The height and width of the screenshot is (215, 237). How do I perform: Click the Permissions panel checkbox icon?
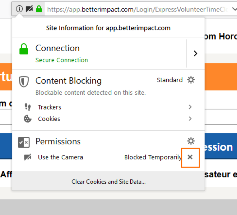tap(24, 142)
